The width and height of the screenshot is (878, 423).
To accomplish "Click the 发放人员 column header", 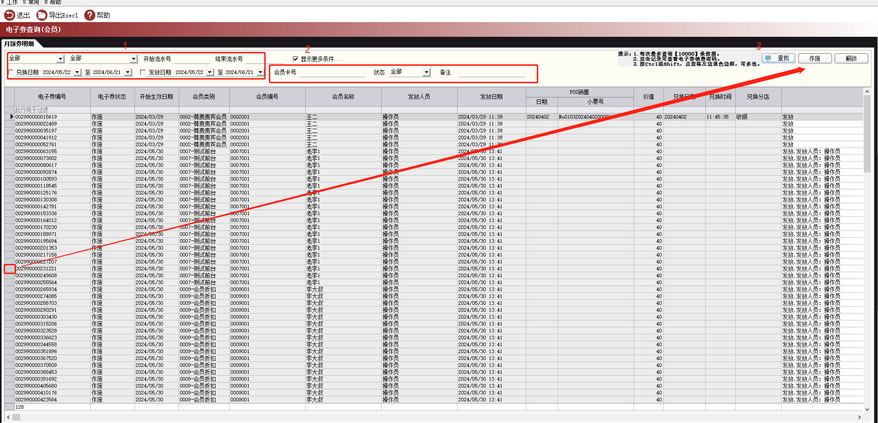I will click(x=419, y=97).
